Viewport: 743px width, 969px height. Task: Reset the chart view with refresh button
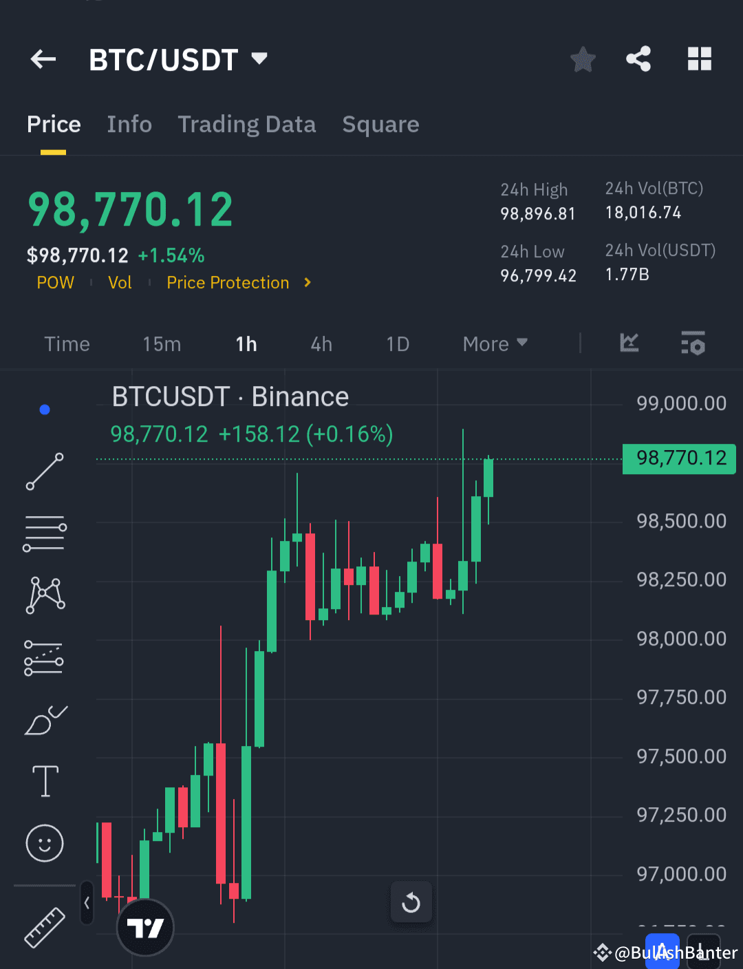point(411,902)
